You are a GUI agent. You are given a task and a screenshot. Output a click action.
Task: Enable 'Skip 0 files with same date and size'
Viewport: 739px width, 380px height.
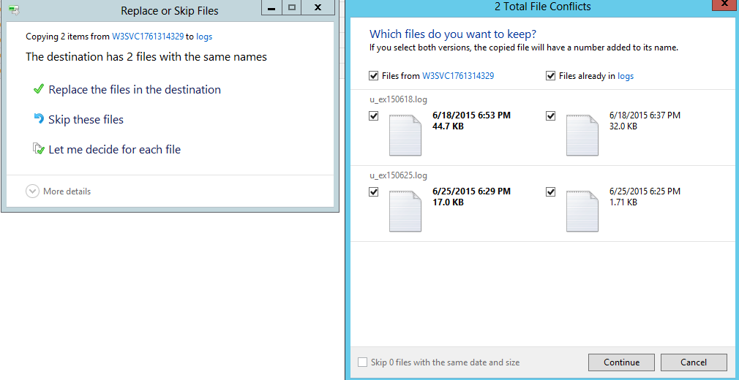(x=362, y=362)
